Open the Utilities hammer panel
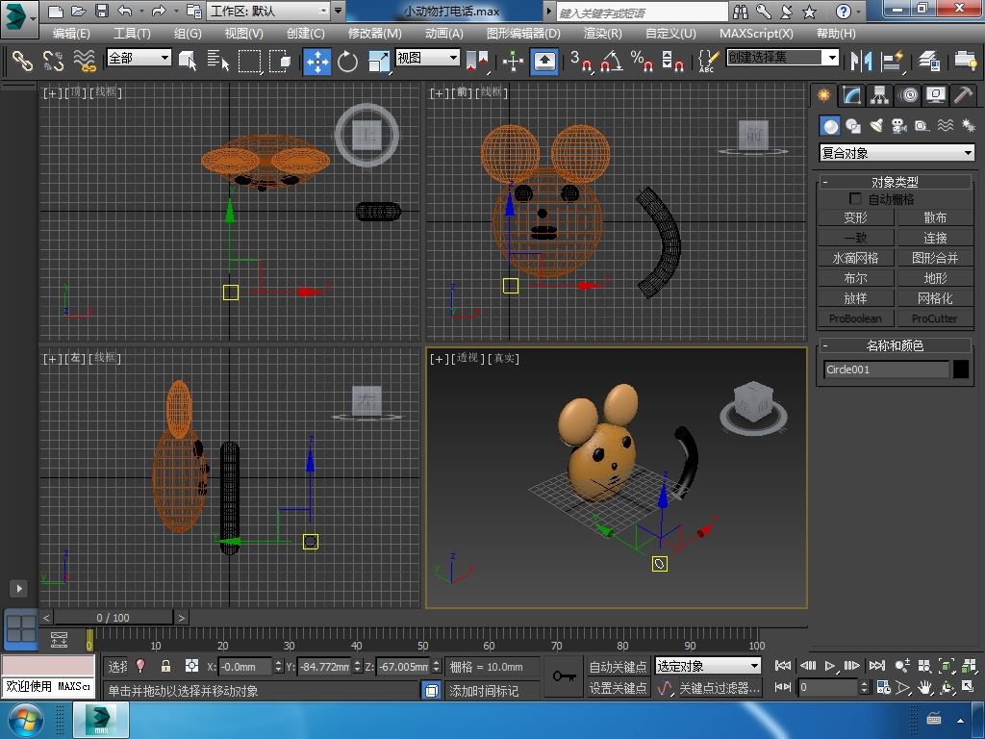Screen dimensions: 985x739 pos(963,95)
